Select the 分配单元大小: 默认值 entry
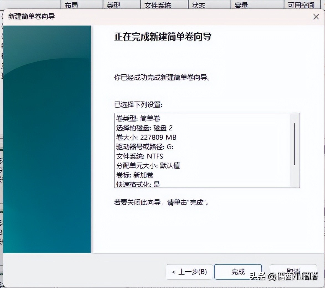The height and width of the screenshot is (288, 325). click(x=148, y=166)
